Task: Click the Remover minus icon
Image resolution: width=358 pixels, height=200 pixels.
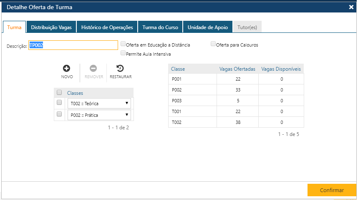Action: pos(93,69)
